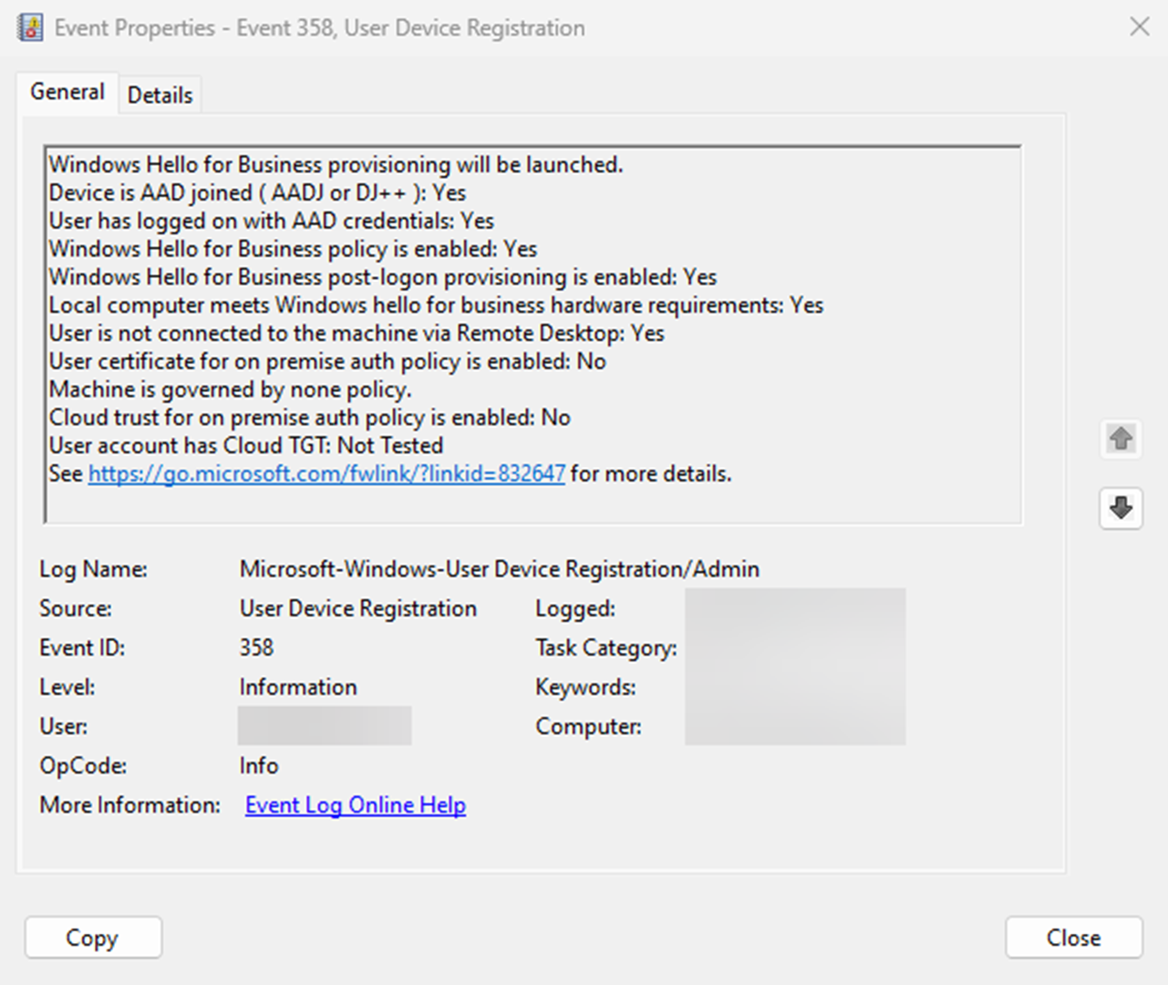Open the go.microsoft.com fwlink URL
This screenshot has height=985, width=1168.
coord(326,474)
